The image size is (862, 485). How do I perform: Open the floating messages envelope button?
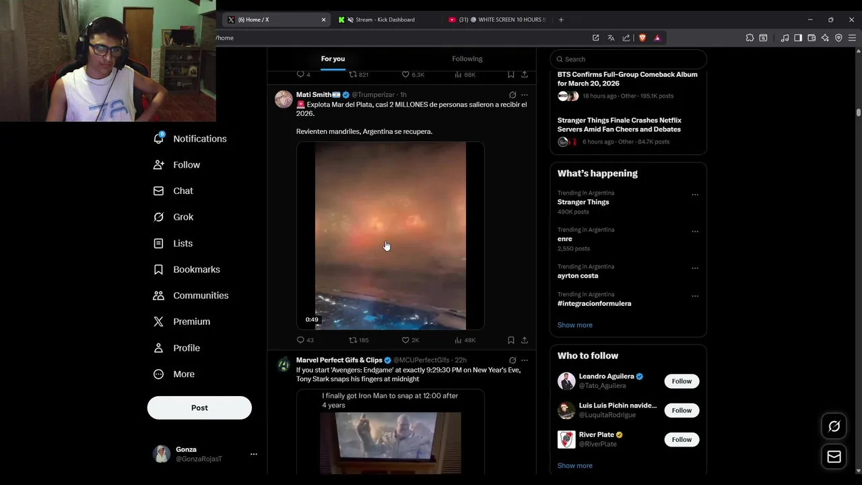834,457
